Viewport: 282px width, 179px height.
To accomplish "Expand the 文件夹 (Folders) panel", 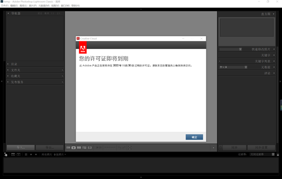I will (8, 70).
